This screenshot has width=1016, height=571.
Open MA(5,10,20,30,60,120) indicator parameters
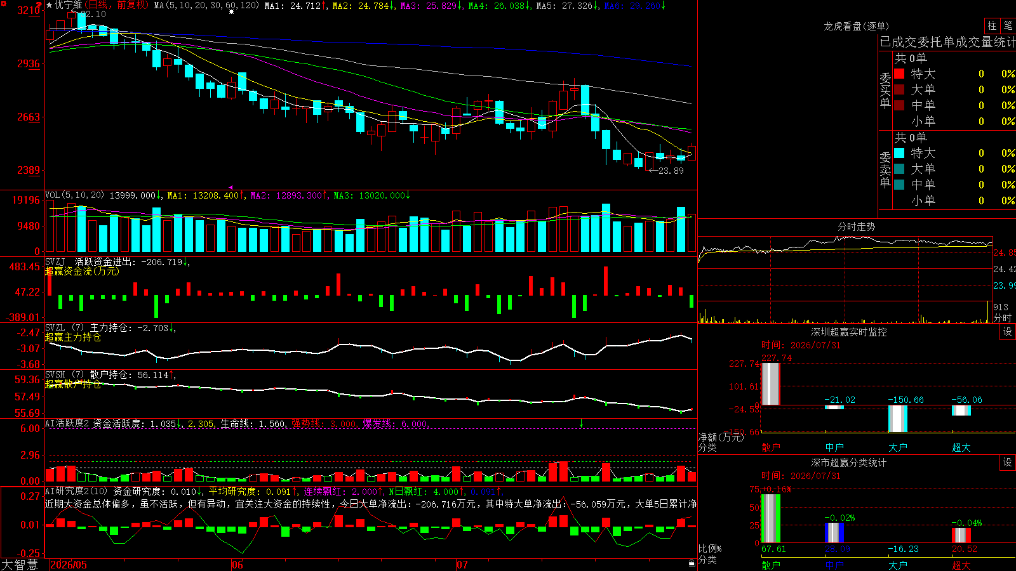[x=206, y=5]
